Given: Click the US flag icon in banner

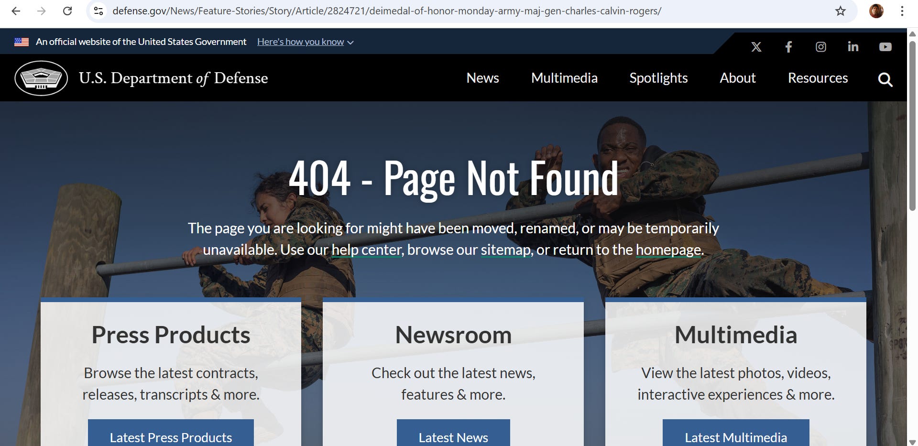Looking at the screenshot, I should pos(22,42).
